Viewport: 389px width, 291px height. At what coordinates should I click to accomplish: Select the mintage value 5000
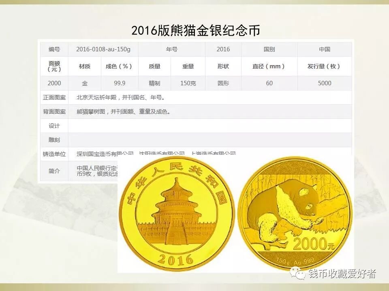(x=325, y=83)
